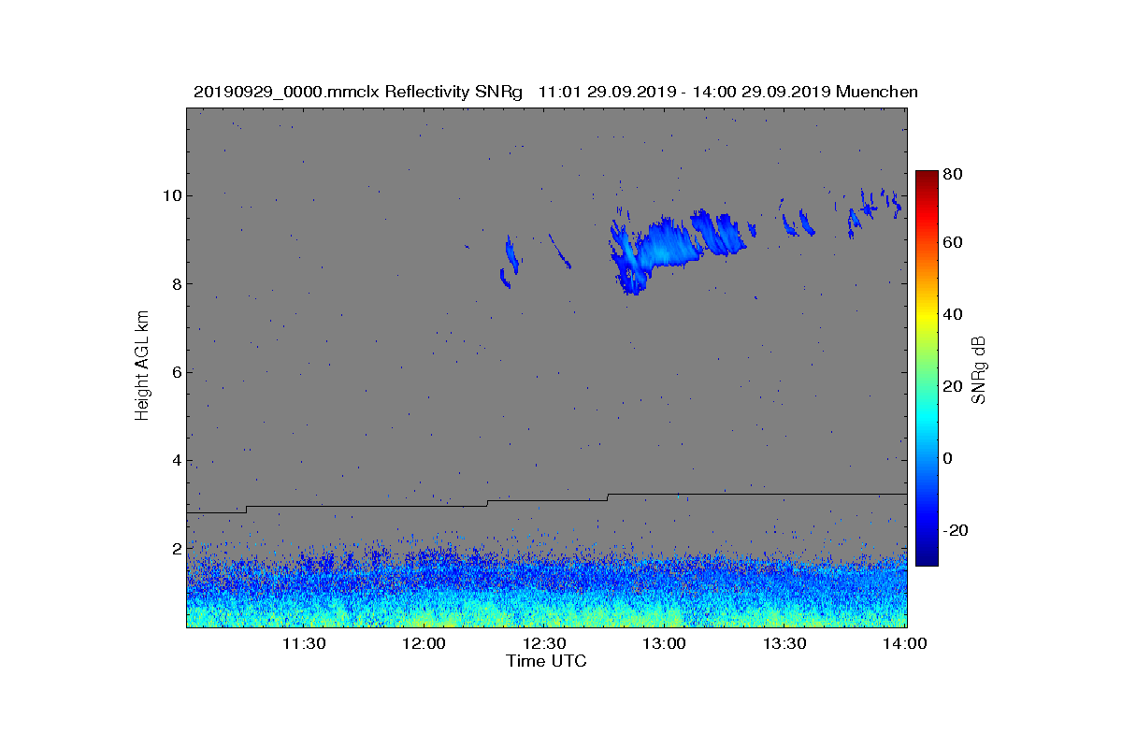1122x748 pixels.
Task: Click the height tick label 6
Action: click(x=176, y=372)
